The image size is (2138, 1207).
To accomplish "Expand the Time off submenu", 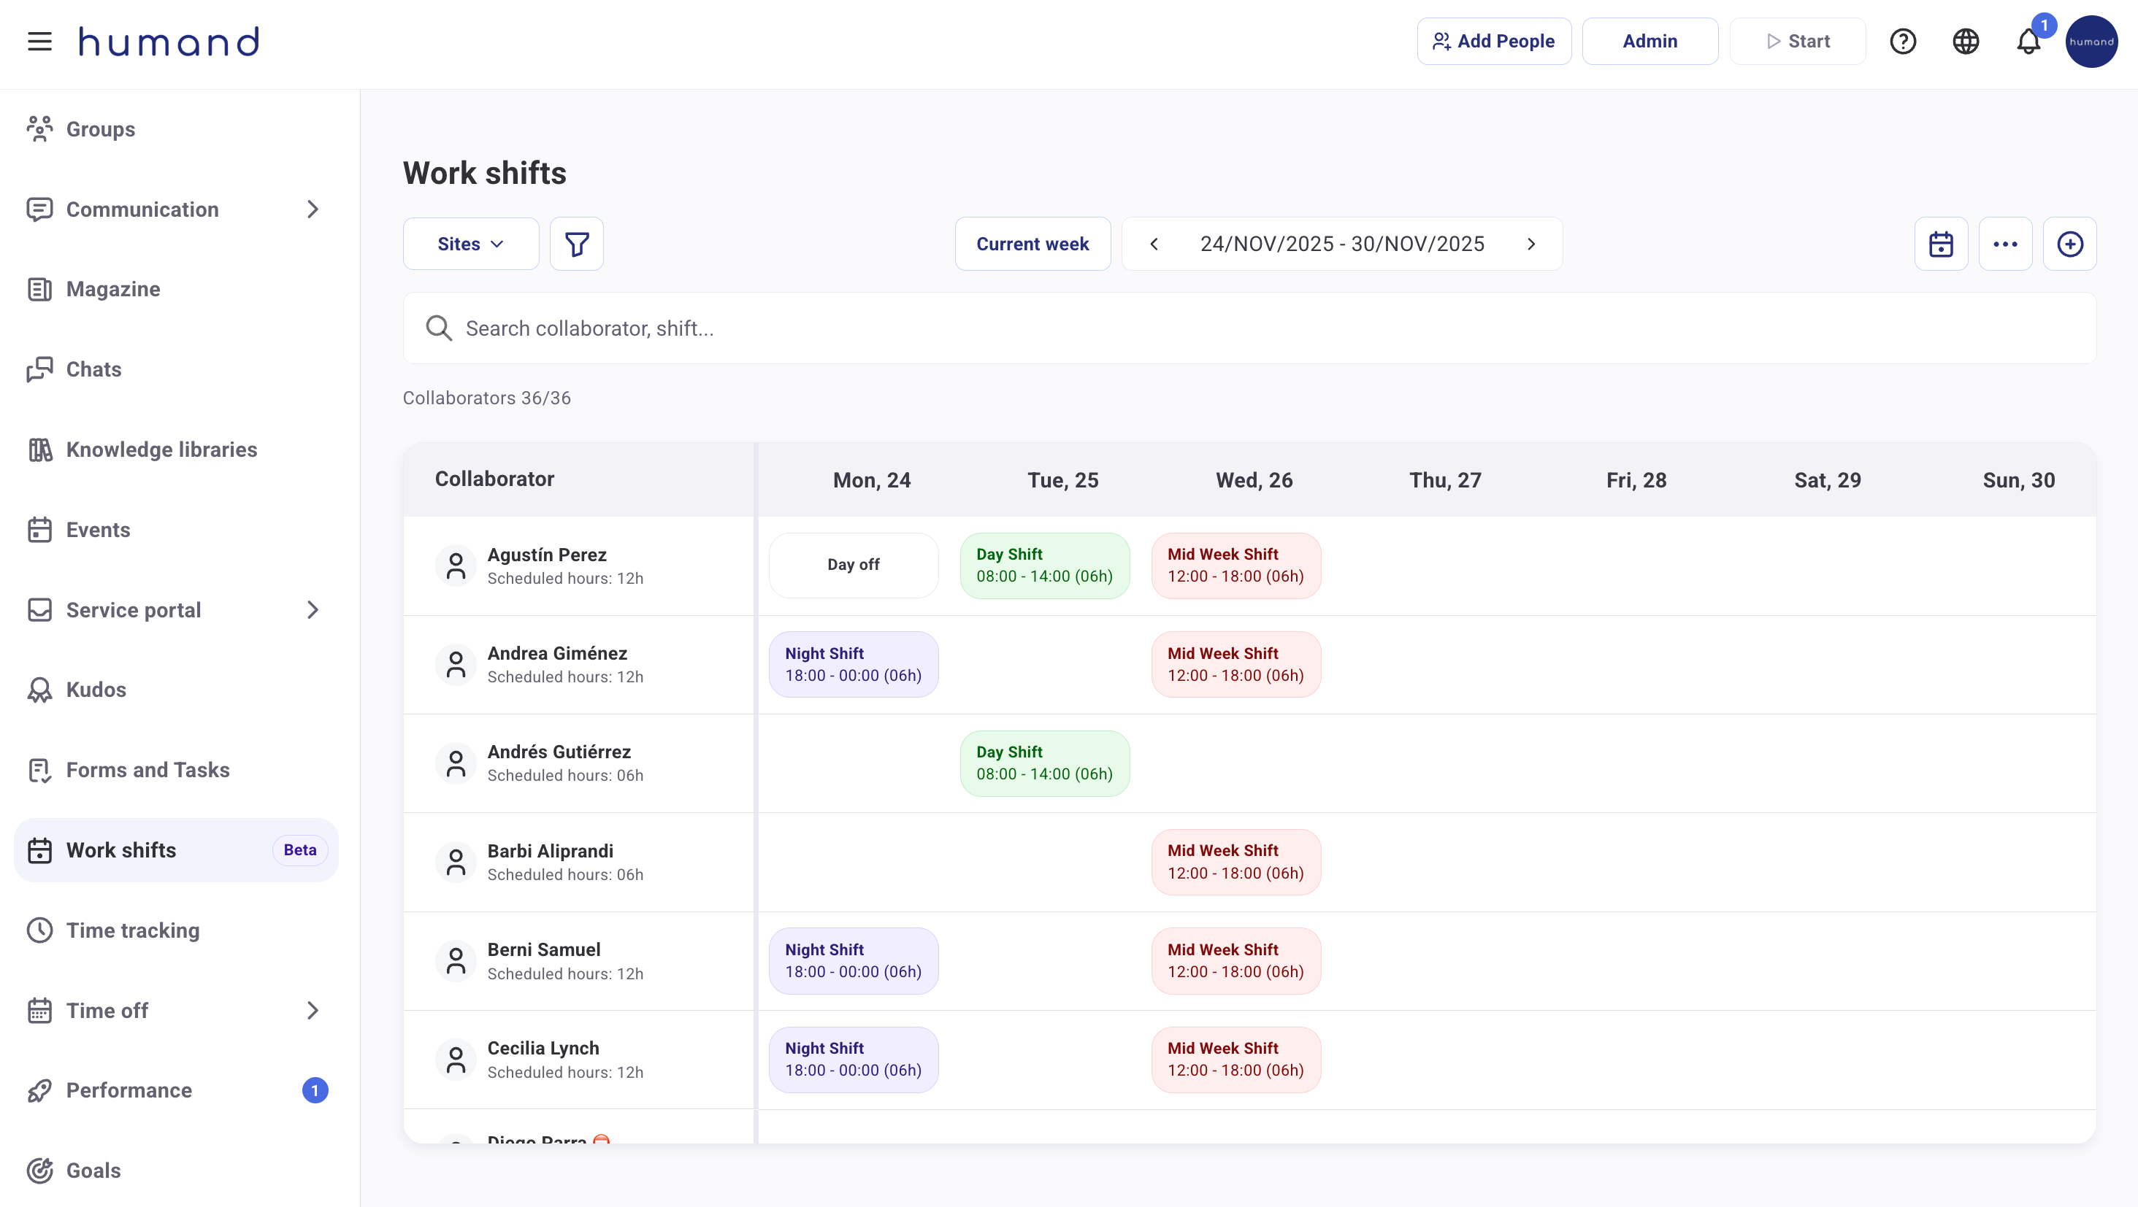I will (312, 1011).
